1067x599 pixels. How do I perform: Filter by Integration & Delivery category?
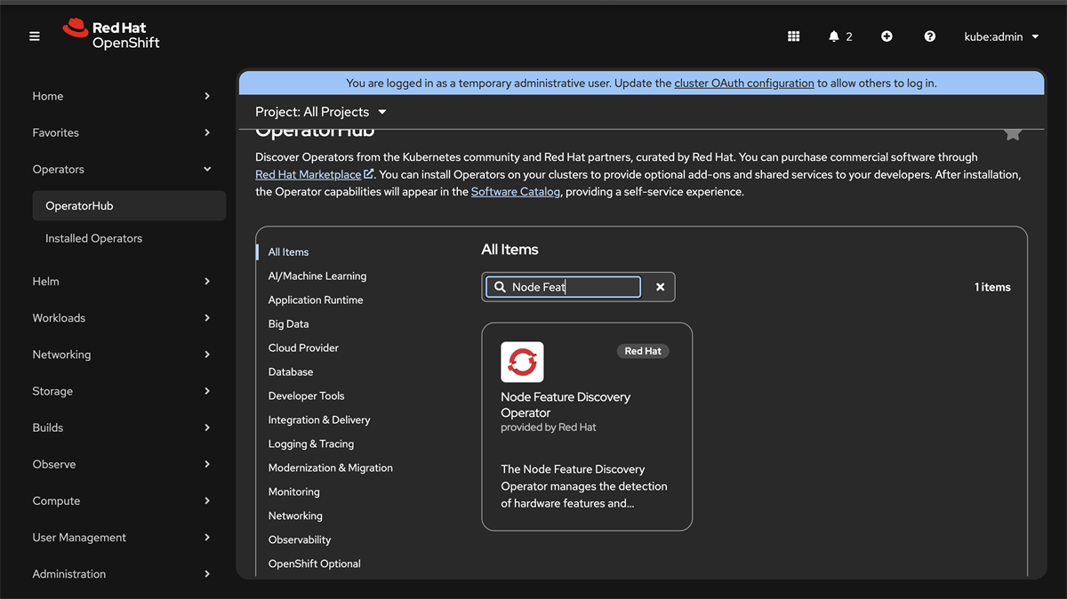pos(319,420)
